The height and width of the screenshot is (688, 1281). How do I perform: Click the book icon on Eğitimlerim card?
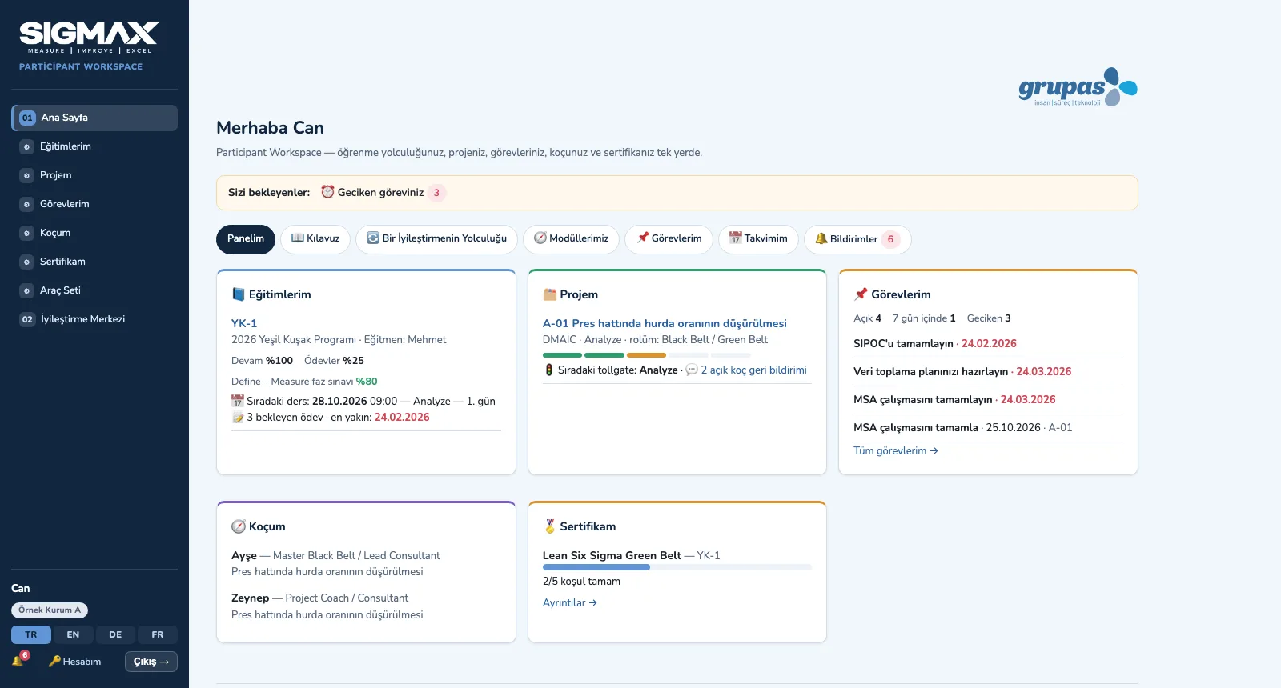(238, 294)
